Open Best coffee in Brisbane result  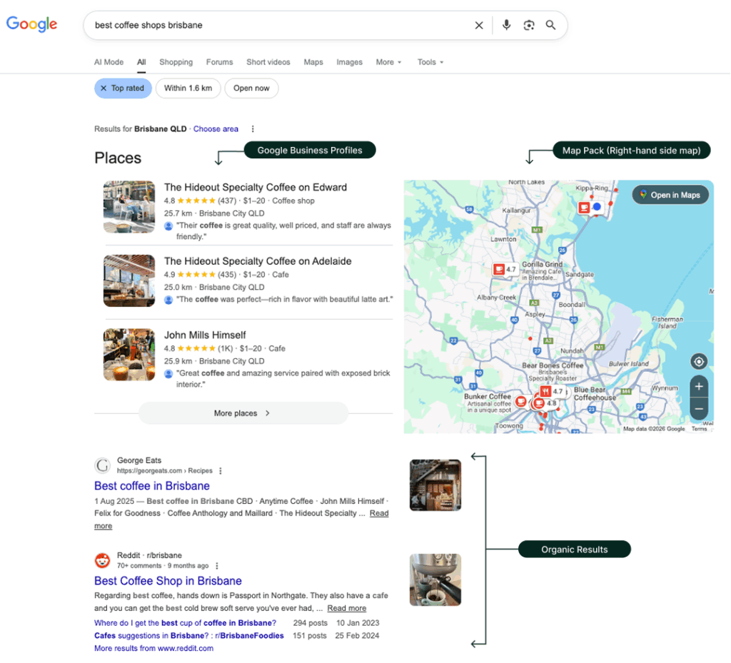coord(152,486)
